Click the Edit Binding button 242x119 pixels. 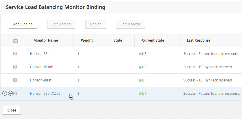pyautogui.click(x=61, y=24)
